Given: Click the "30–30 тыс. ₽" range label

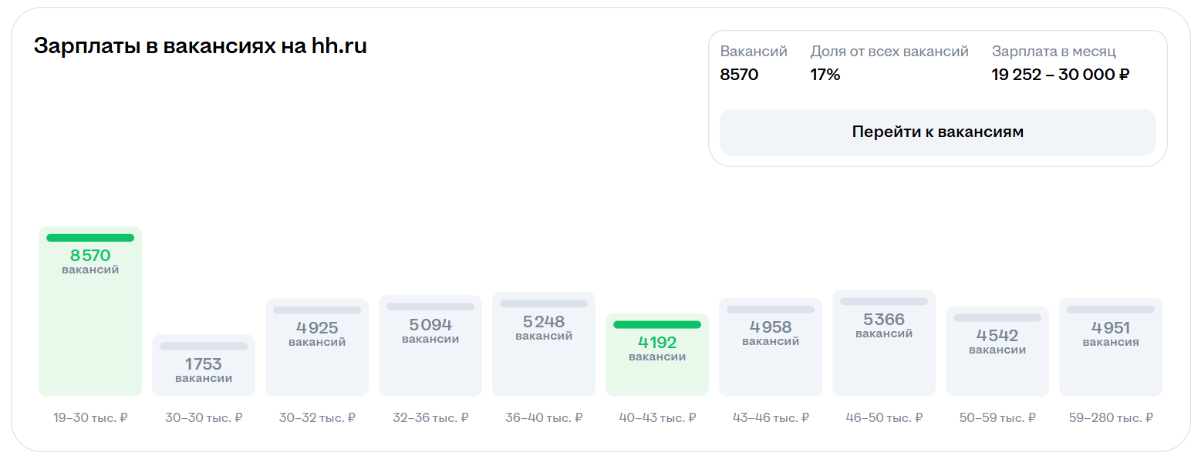Looking at the screenshot, I should (204, 418).
